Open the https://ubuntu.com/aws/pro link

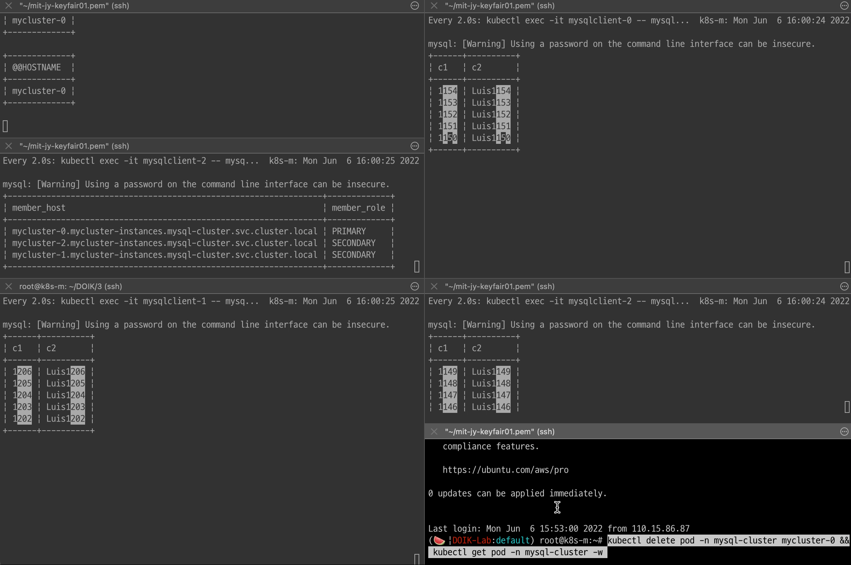coord(505,470)
